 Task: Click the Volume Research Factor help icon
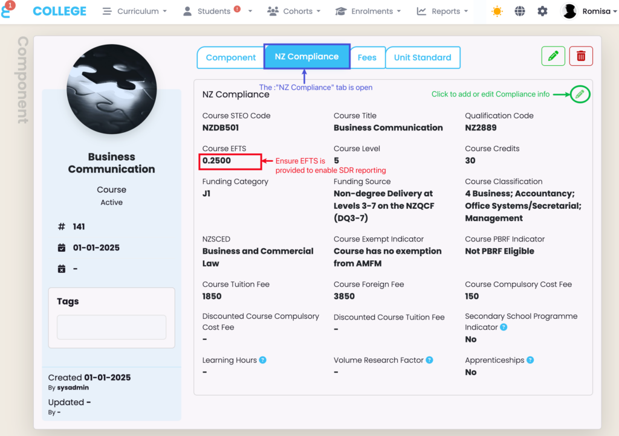[x=429, y=360]
